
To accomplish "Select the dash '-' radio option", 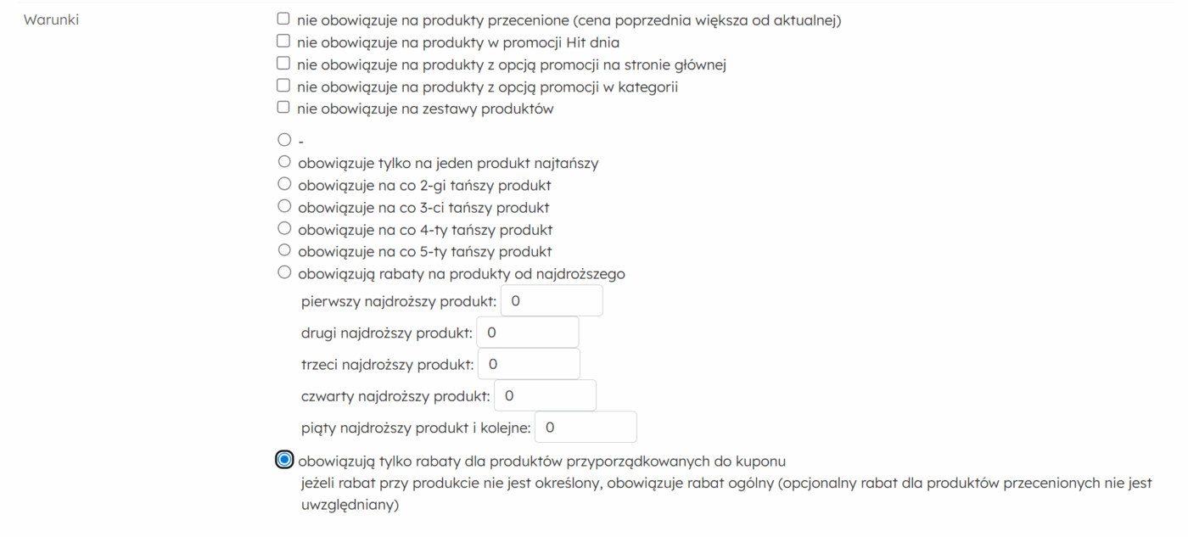I will (284, 140).
